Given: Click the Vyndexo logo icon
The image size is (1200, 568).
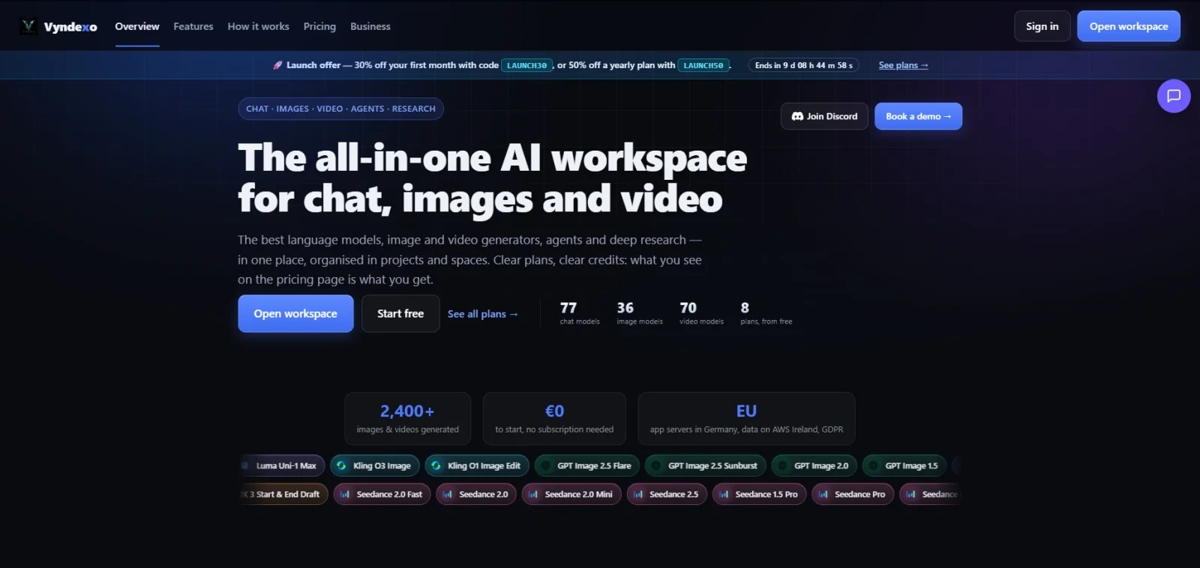Looking at the screenshot, I should point(28,26).
